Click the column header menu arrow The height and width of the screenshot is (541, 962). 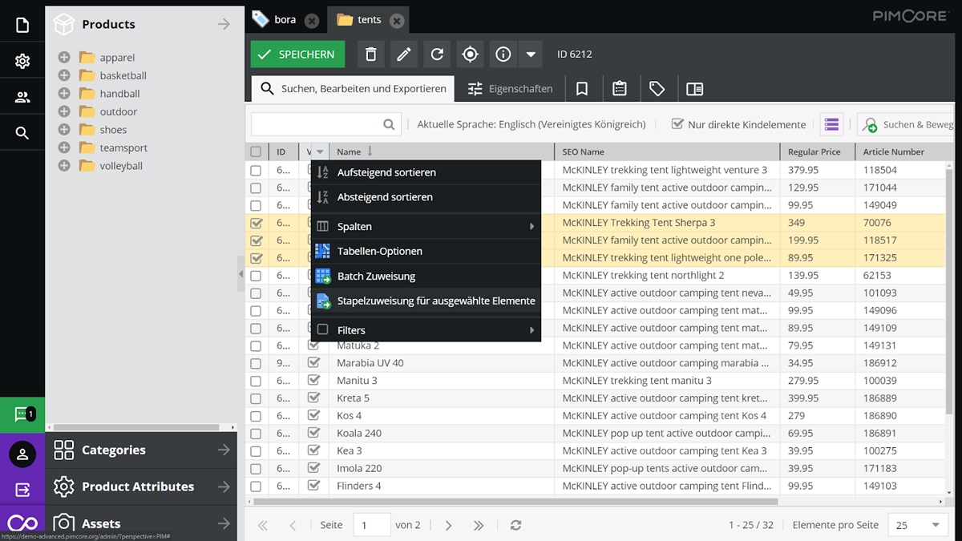click(320, 151)
